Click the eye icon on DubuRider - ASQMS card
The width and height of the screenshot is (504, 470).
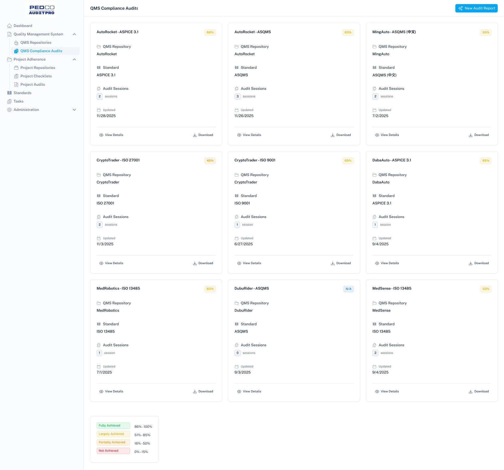click(x=239, y=392)
